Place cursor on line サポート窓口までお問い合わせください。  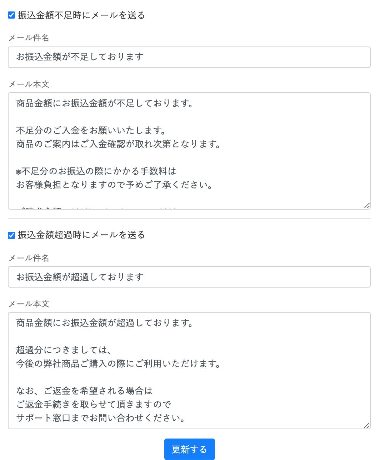pyautogui.click(x=101, y=418)
